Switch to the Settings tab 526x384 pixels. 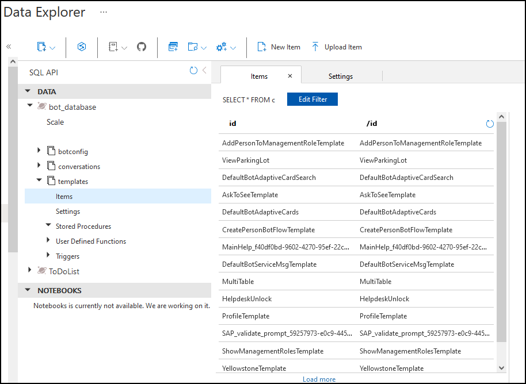[x=341, y=76]
